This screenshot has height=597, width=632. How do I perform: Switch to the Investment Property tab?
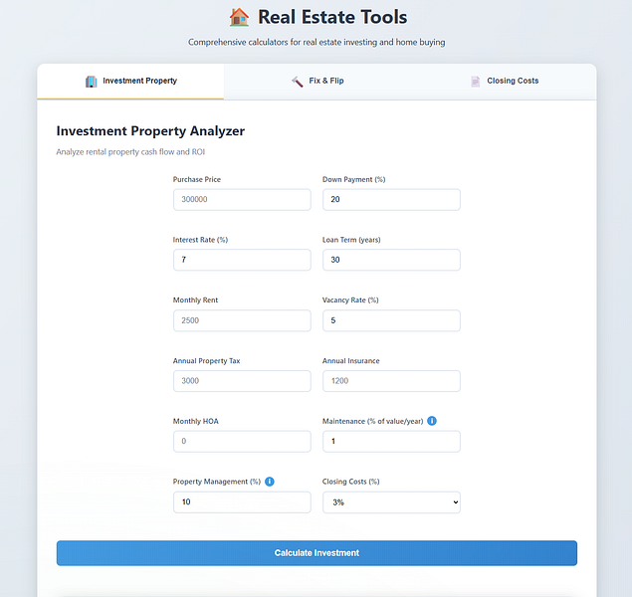(x=130, y=82)
